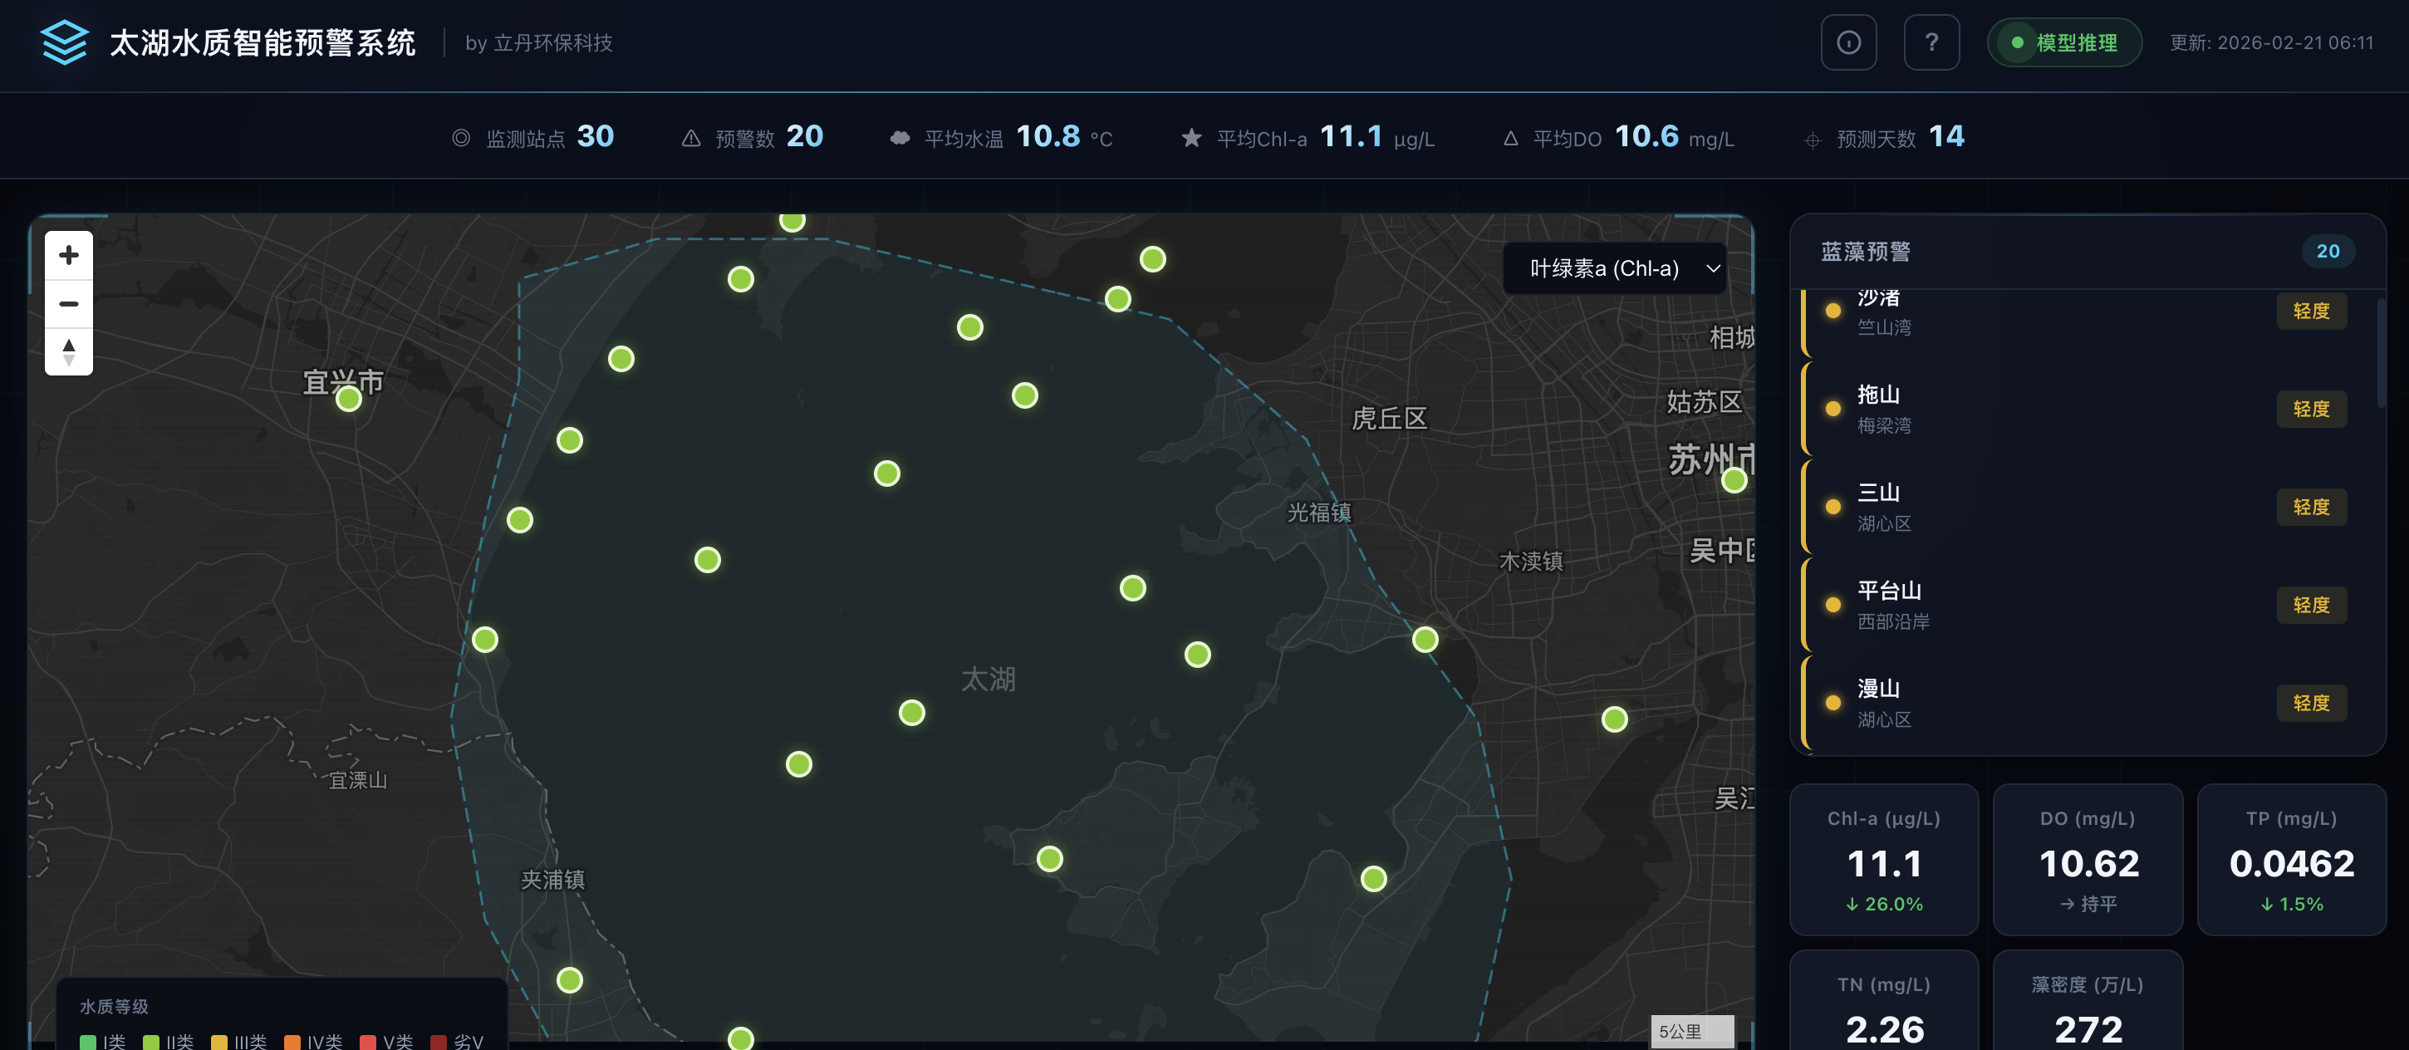The width and height of the screenshot is (2409, 1050).
Task: Click the system logo icon top left
Action: point(64,42)
